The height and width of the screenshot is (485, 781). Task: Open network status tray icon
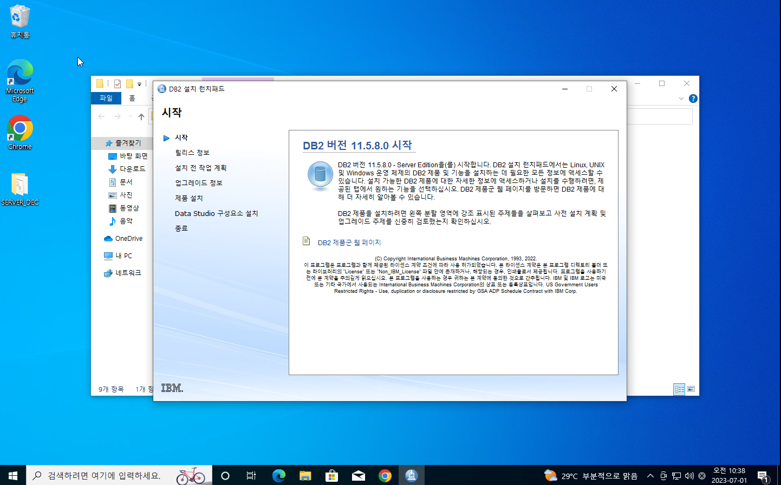point(676,476)
